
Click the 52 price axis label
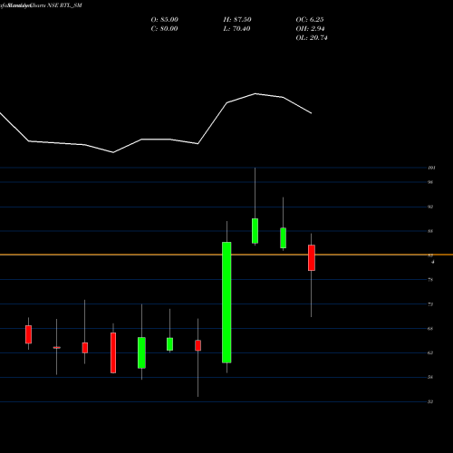[x=430, y=401]
